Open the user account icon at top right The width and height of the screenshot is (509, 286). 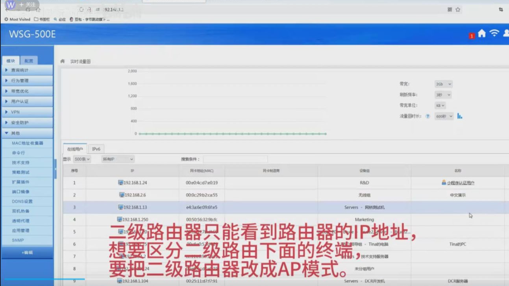click(x=505, y=35)
